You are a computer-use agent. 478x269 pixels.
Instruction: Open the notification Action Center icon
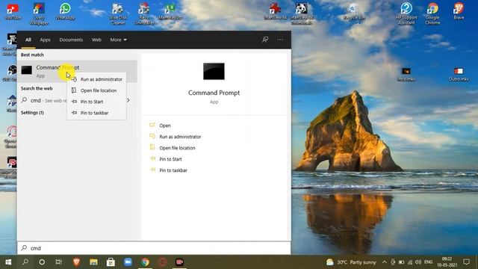[x=466, y=262]
